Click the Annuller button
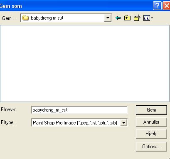The image size is (170, 159). pos(151,122)
